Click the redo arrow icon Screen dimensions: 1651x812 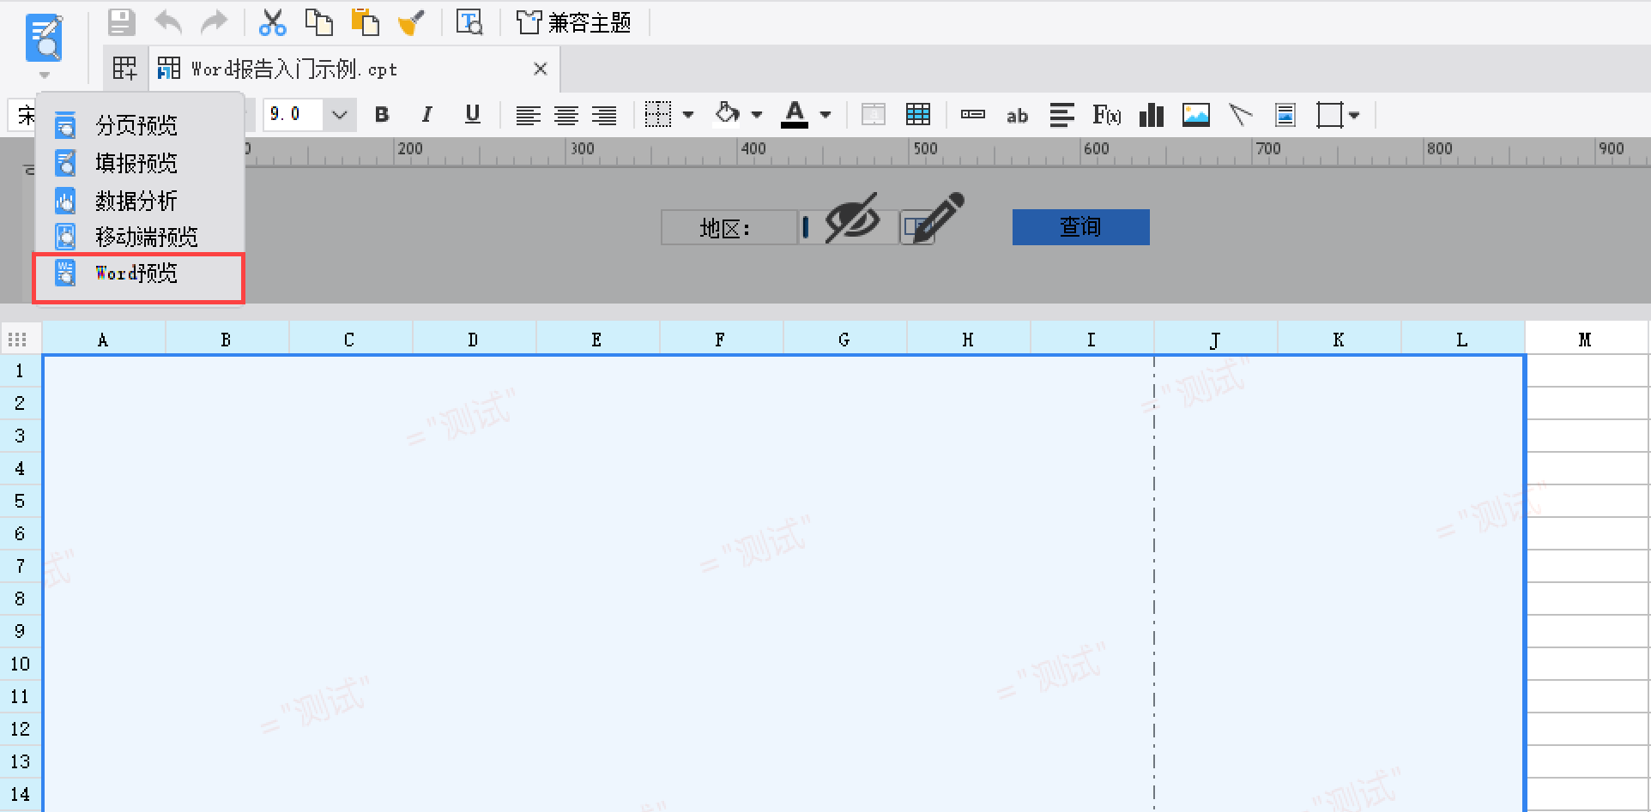(214, 22)
